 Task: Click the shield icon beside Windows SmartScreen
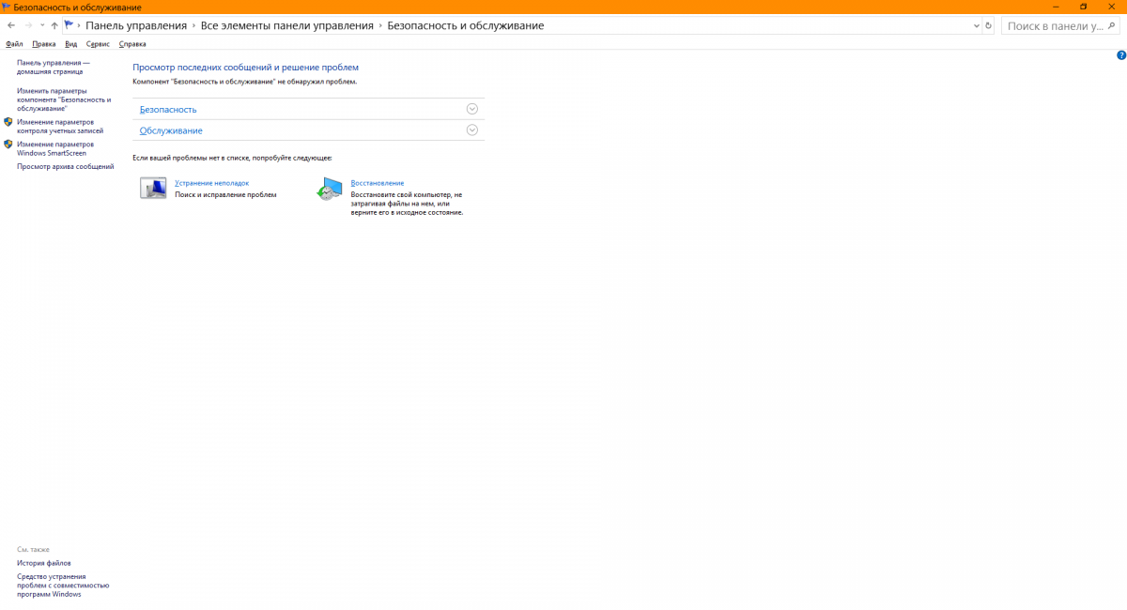point(8,145)
